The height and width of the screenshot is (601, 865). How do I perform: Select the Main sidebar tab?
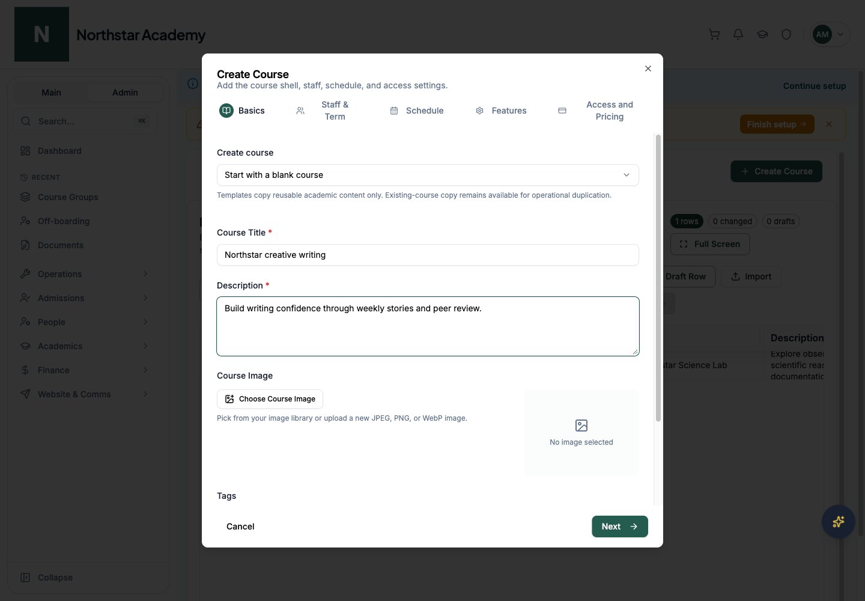point(51,93)
